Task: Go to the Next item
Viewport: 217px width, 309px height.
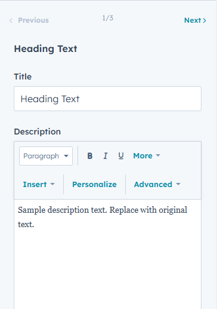Action: click(195, 20)
